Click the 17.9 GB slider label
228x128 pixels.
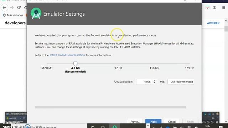(x=189, y=68)
